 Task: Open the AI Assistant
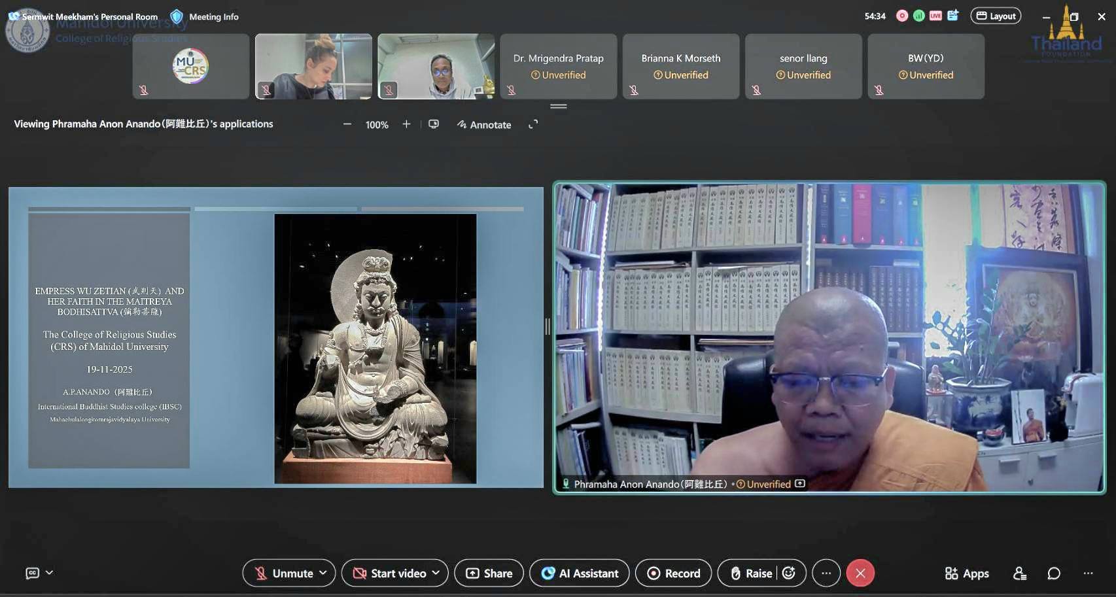point(579,573)
